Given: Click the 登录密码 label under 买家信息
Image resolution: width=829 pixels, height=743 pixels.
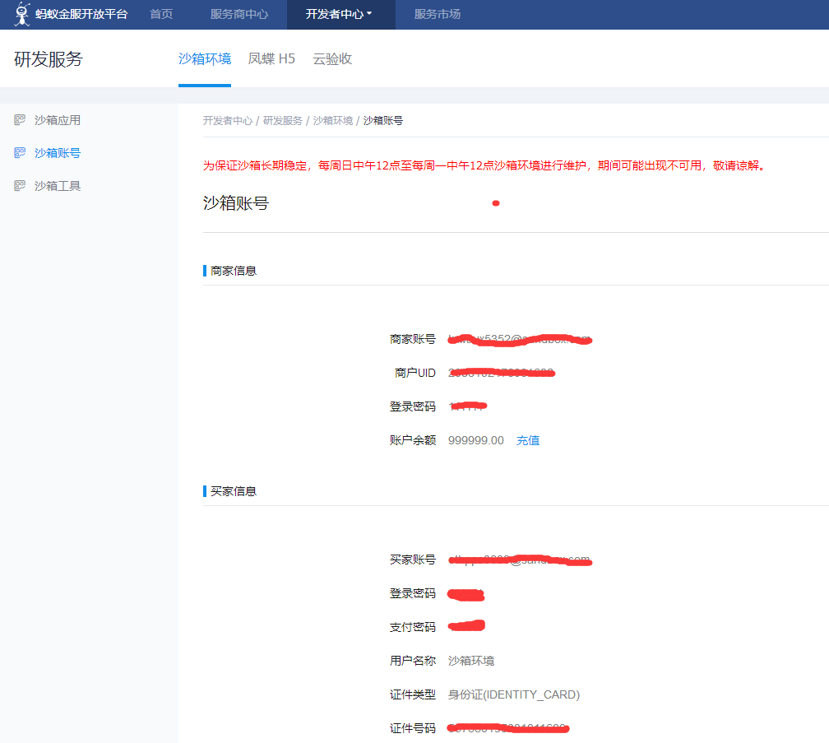Looking at the screenshot, I should 413,593.
